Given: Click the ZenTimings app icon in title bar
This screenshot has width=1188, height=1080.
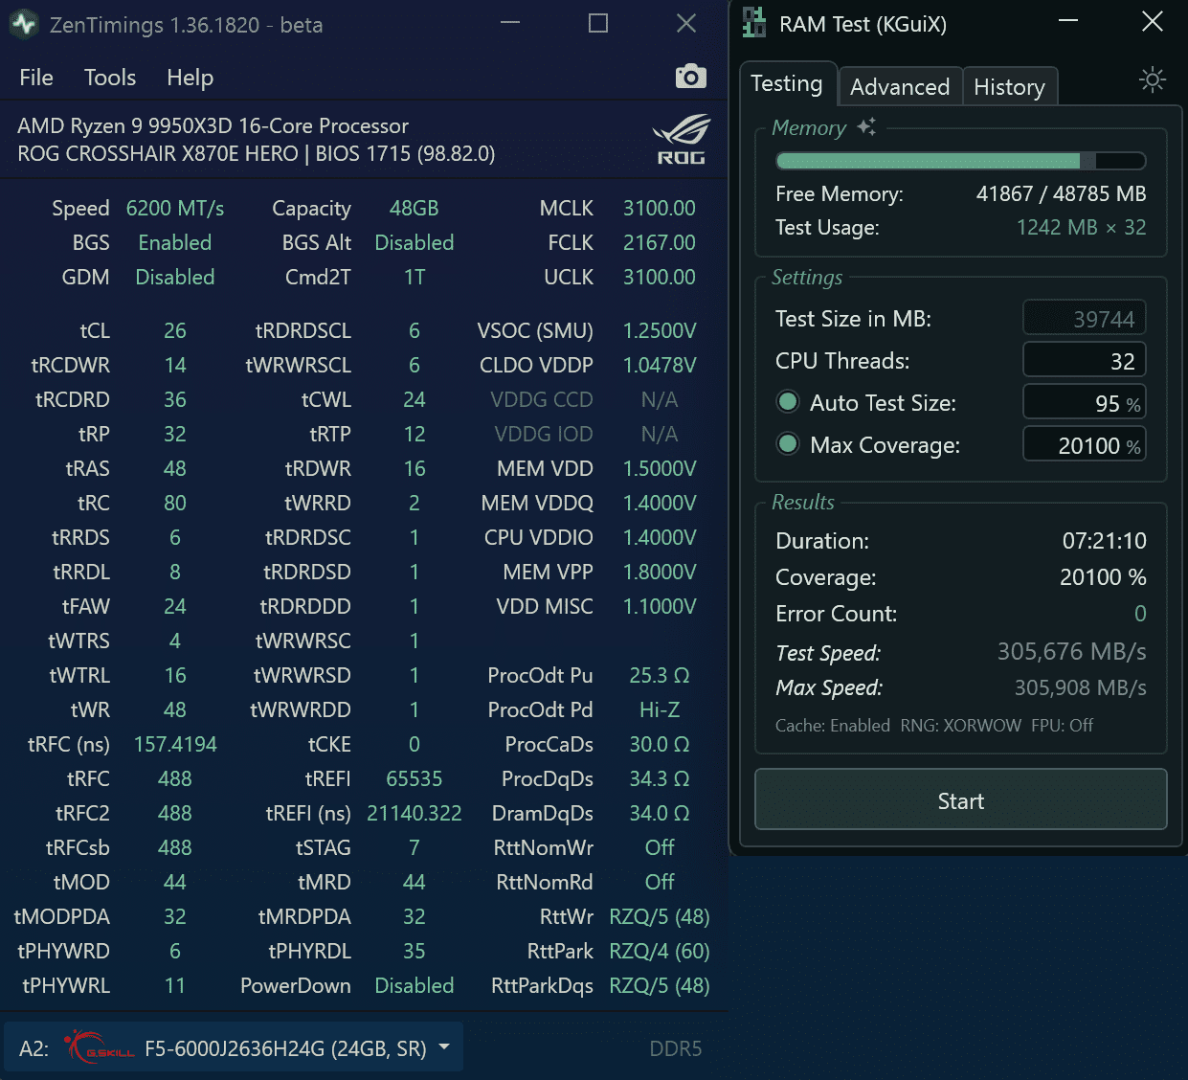Looking at the screenshot, I should (24, 24).
